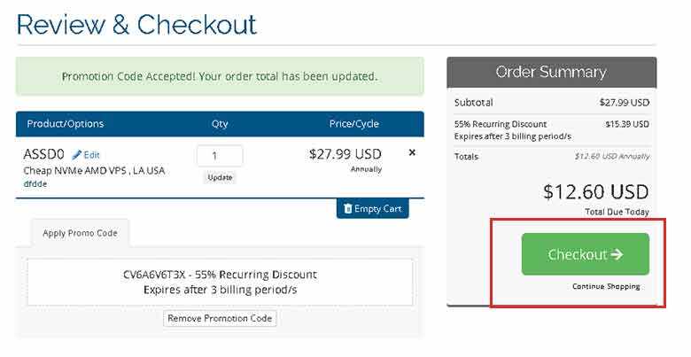
Task: Select the Apply Promo Code tab
Action: (x=81, y=233)
